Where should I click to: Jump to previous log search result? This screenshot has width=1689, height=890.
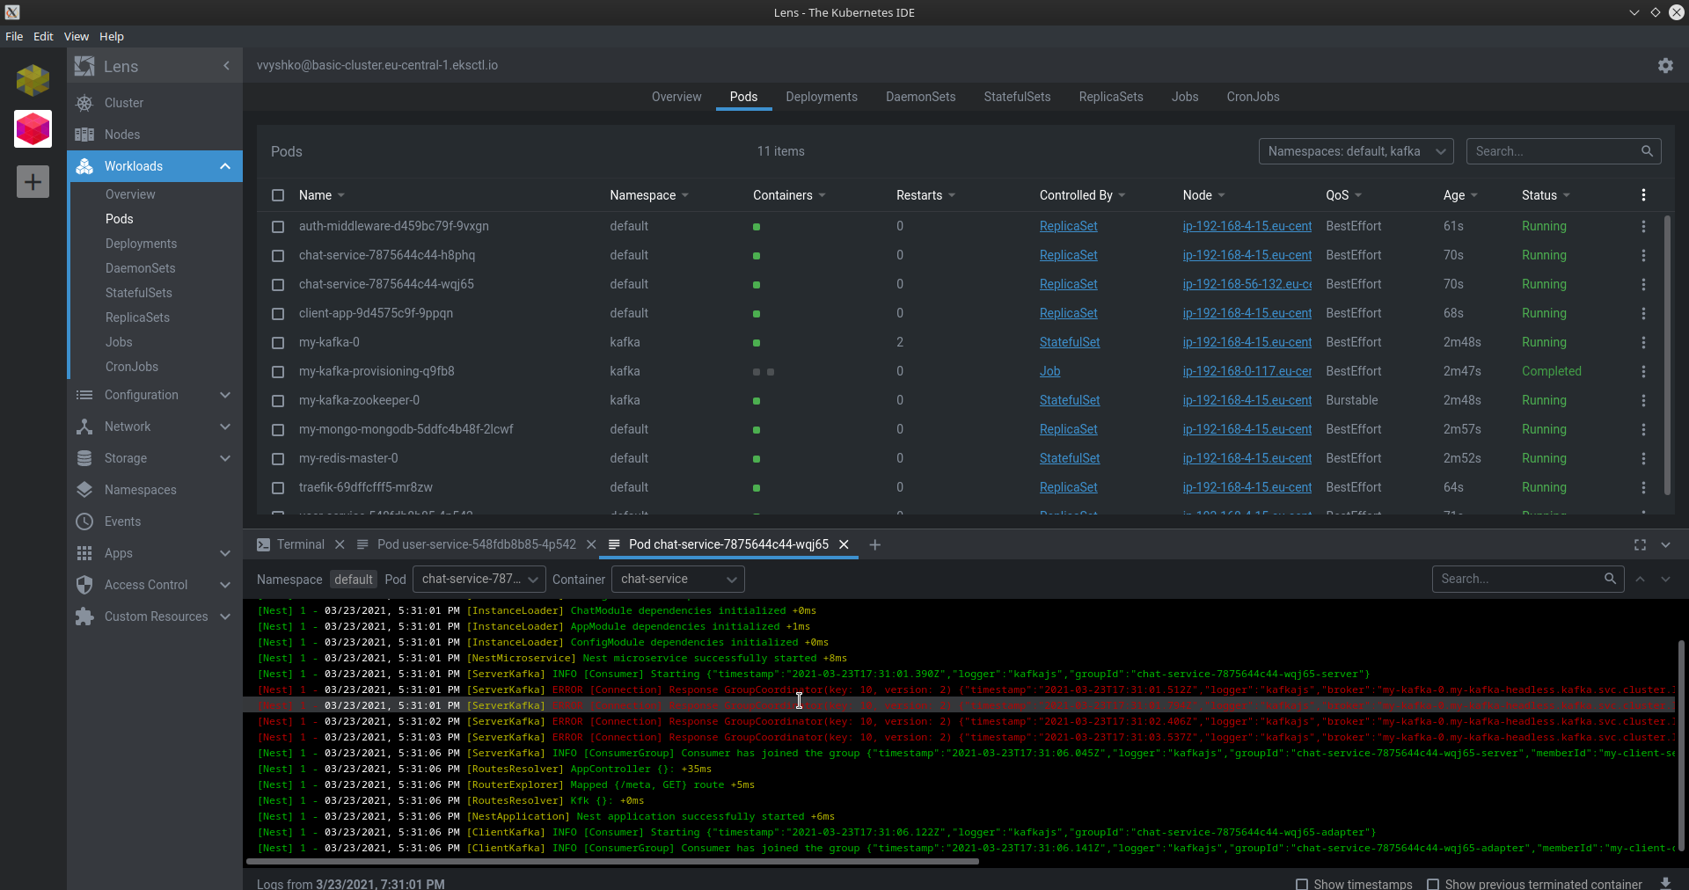pos(1640,579)
